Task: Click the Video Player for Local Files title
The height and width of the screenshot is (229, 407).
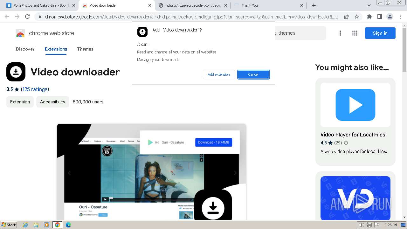Action: pyautogui.click(x=353, y=135)
